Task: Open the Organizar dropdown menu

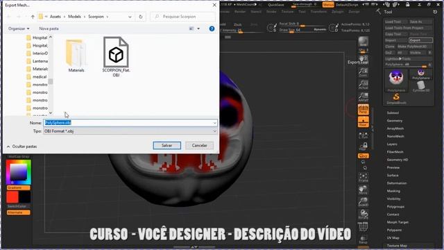Action: tap(19, 28)
